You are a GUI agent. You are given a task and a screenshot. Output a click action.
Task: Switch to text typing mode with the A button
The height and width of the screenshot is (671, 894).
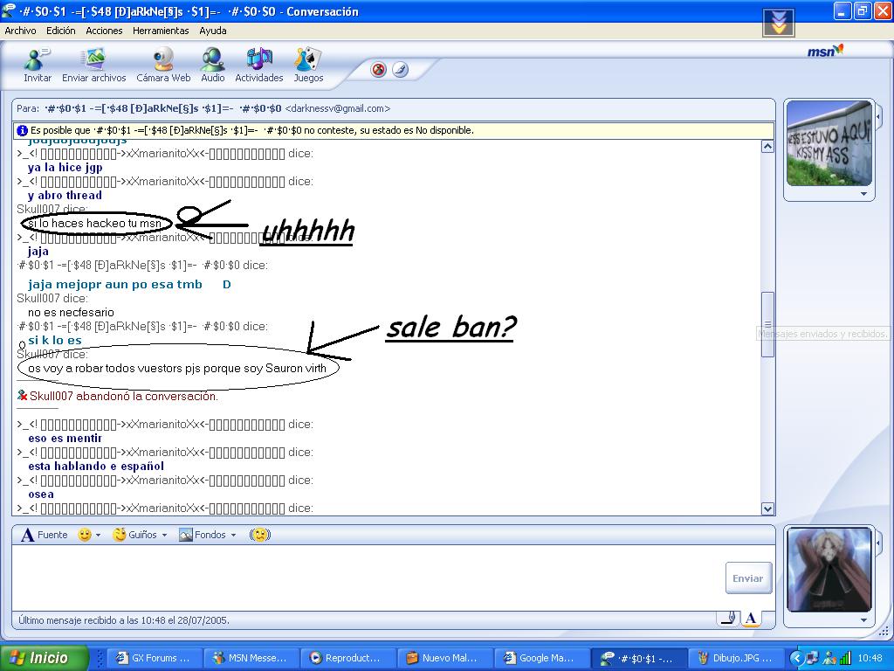tap(750, 618)
